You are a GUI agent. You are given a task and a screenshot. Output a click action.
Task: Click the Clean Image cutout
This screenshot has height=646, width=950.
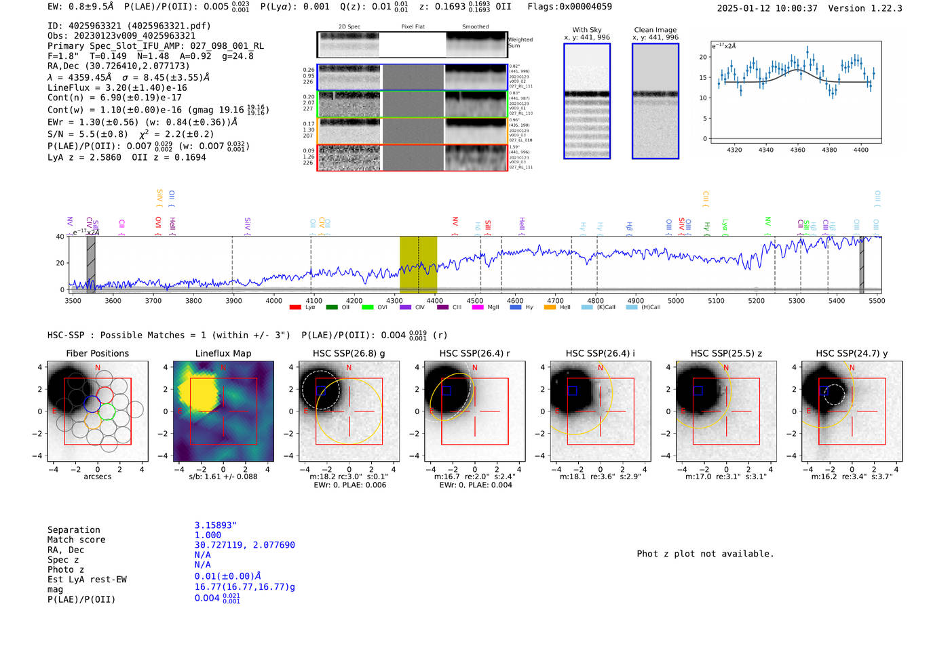click(655, 101)
